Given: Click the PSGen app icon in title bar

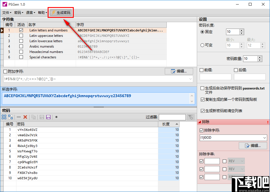Looking at the screenshot, I should pos(5,4).
